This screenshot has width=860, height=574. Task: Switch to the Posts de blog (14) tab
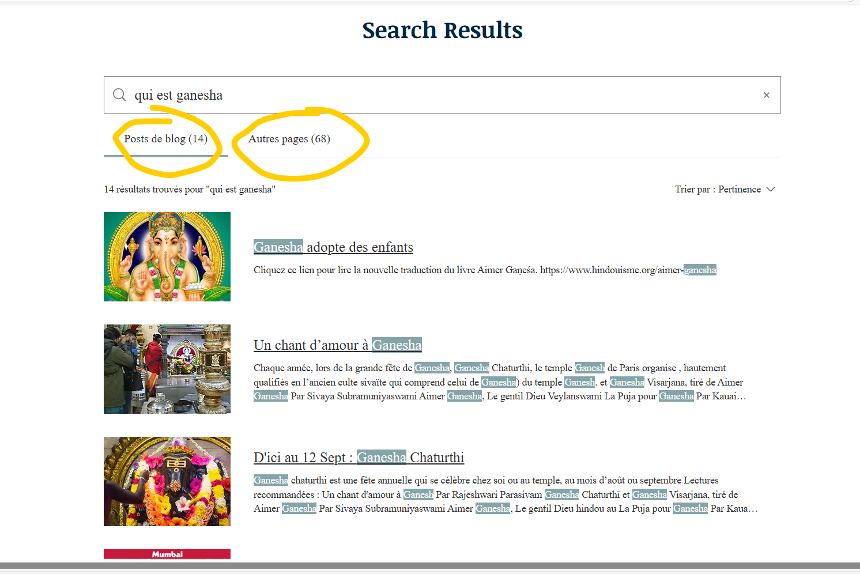(165, 139)
